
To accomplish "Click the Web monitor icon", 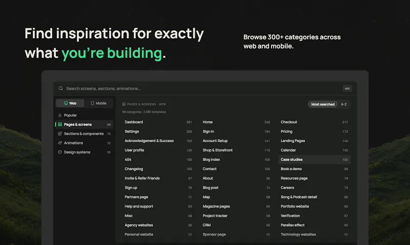I will pos(66,103).
